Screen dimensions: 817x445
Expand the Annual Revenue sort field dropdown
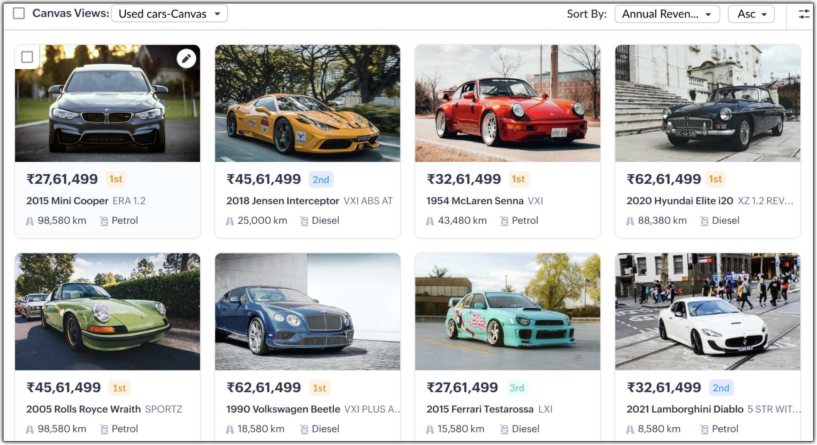click(667, 14)
